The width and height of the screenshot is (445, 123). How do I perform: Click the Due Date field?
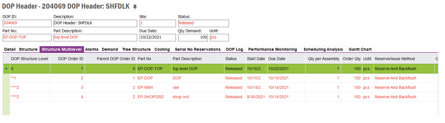(x=158, y=37)
